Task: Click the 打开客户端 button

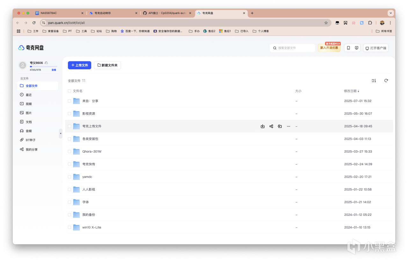Action: 376,48
